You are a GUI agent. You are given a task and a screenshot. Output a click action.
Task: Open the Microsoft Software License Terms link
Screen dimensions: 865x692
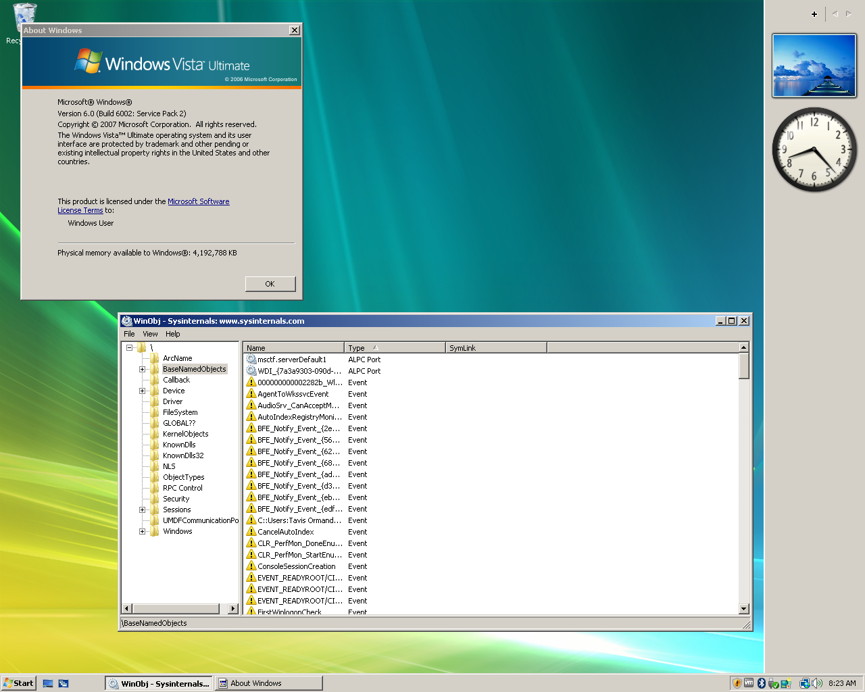click(x=198, y=201)
